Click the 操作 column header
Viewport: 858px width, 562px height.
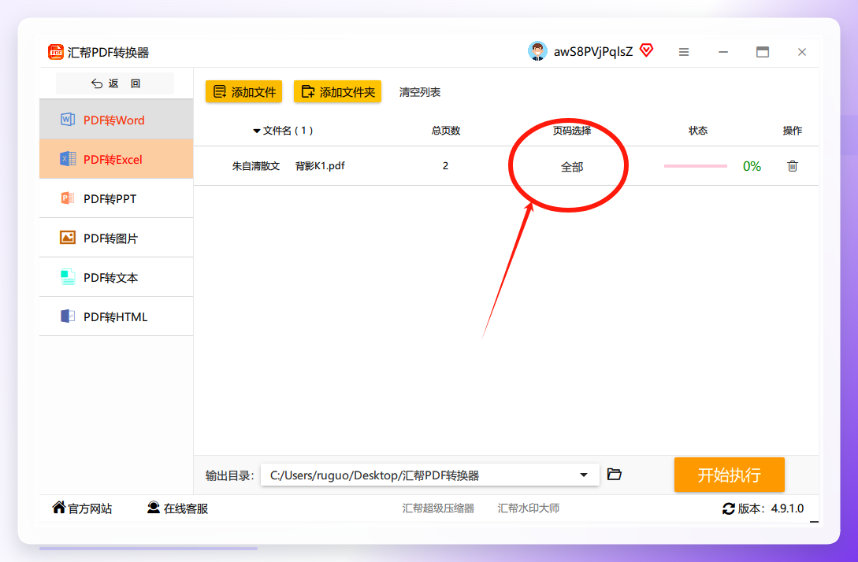(x=793, y=131)
